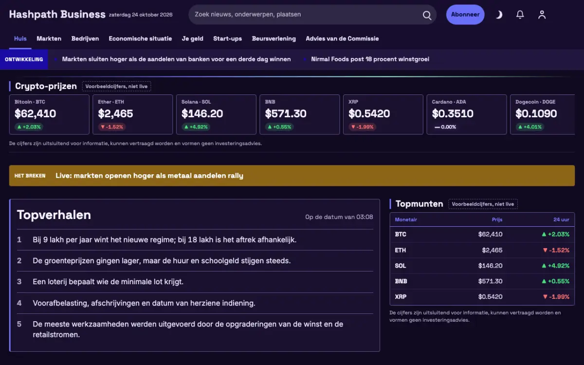Viewport: 584px width, 365px height.
Task: Open the Markten tab
Action: tap(49, 38)
